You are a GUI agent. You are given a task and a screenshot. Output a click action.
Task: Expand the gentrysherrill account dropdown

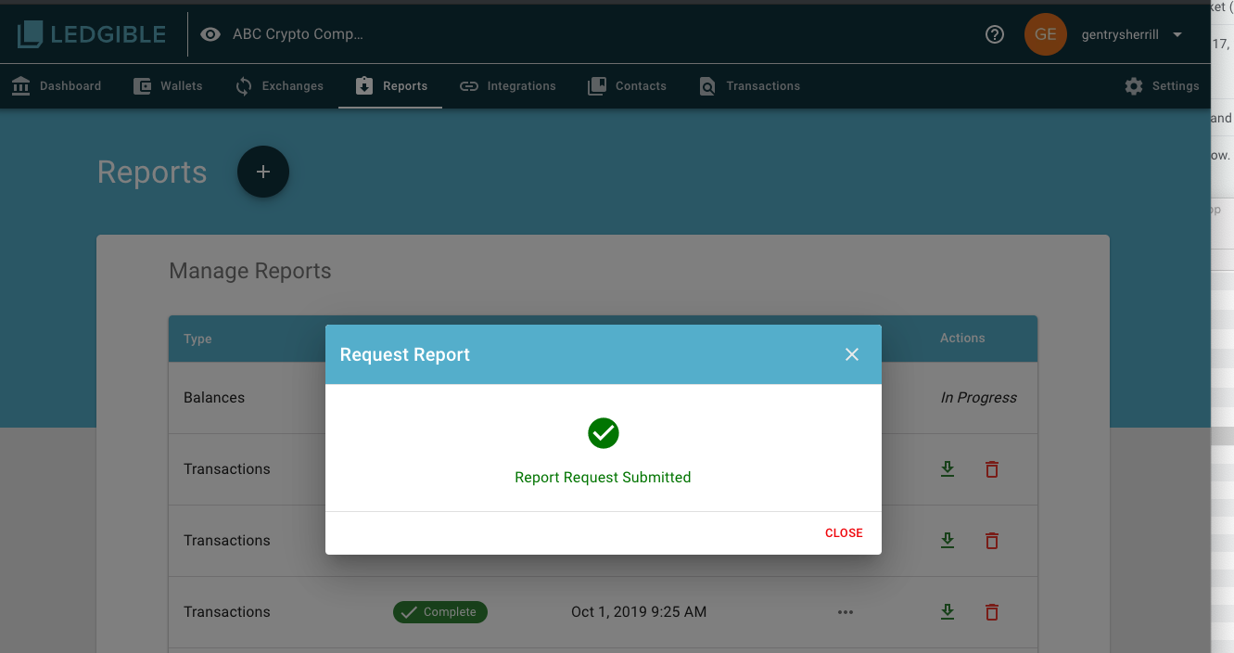(x=1177, y=35)
